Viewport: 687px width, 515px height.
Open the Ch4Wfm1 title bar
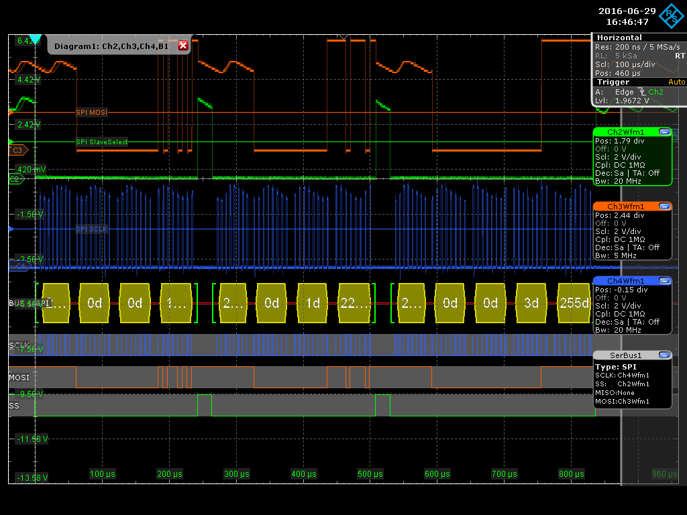[626, 281]
